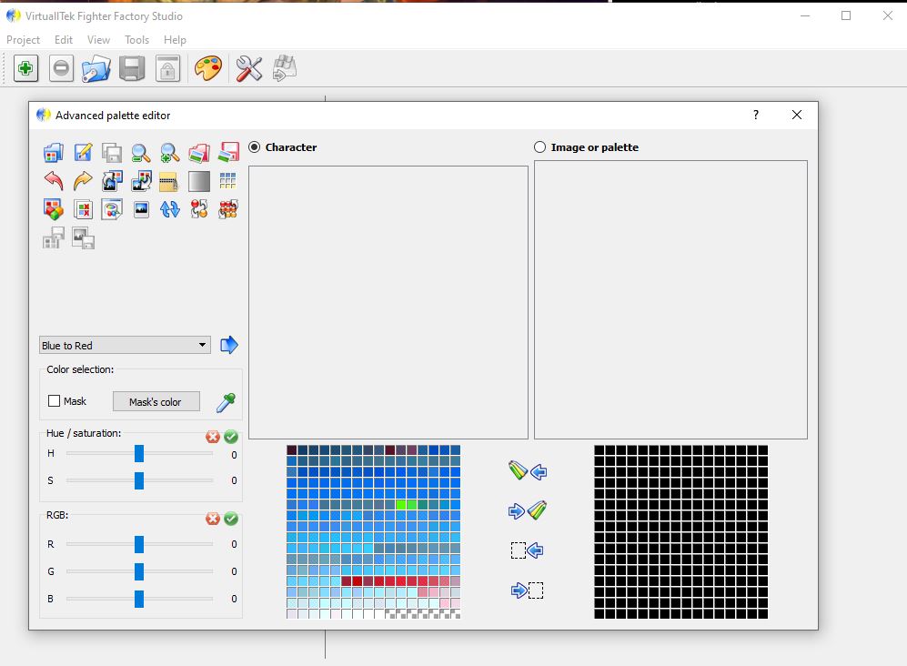Close the Advanced palette editor dialog
This screenshot has height=666, width=907.
(x=797, y=115)
